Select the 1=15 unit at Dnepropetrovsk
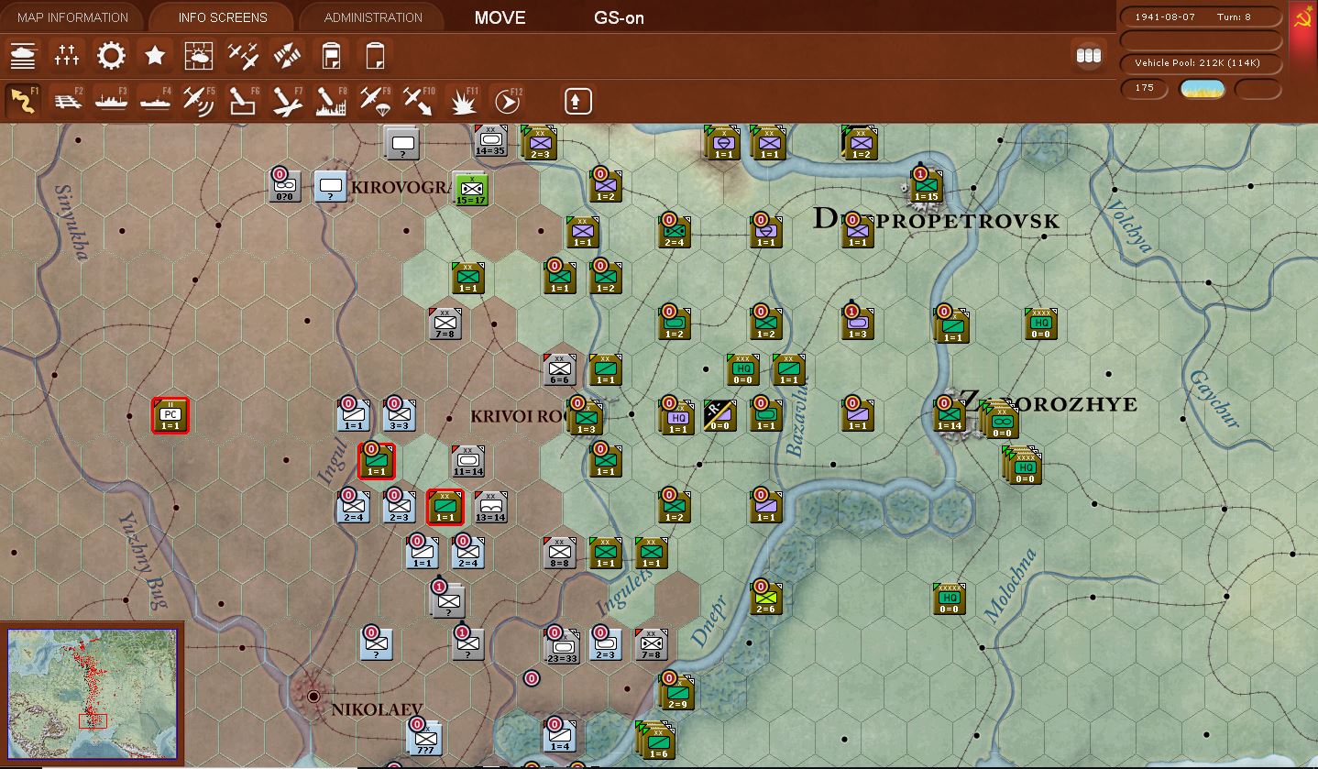 coord(926,185)
